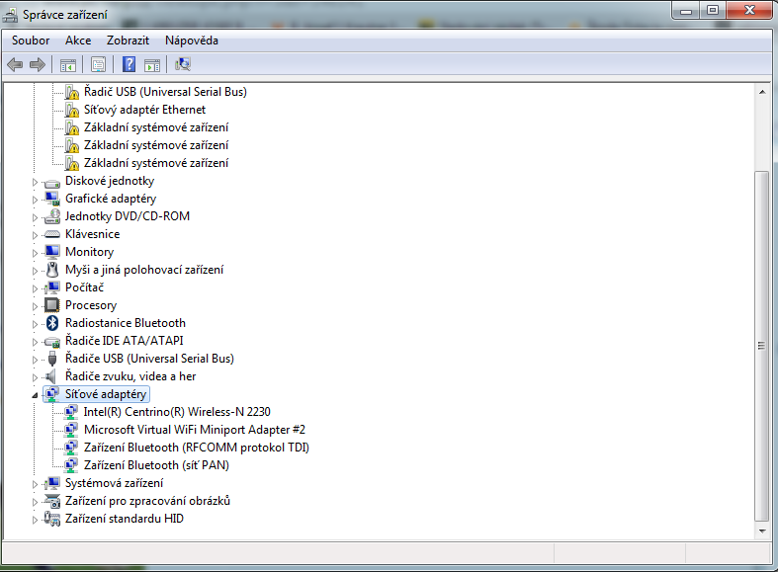778x572 pixels.
Task: Click the Back arrow toolbar icon
Action: point(15,64)
